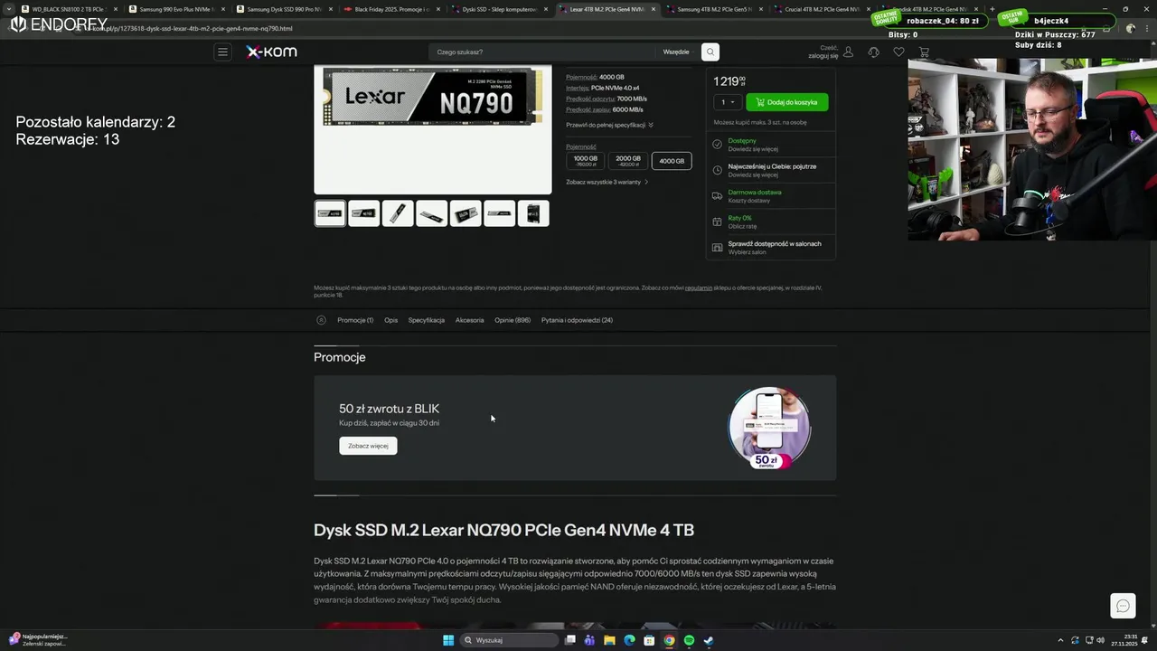Click Wybierz salon link

pos(747,252)
